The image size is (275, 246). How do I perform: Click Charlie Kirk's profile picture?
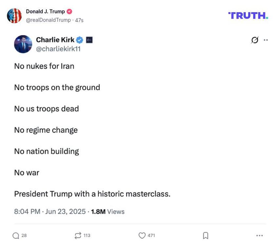point(23,44)
